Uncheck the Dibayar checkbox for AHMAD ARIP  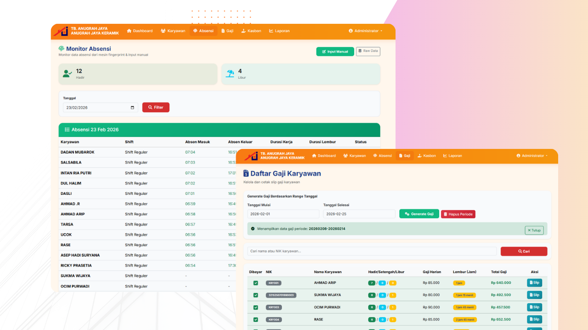[255, 283]
